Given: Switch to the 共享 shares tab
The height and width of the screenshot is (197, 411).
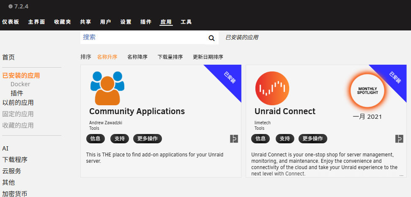Looking at the screenshot, I should pos(85,22).
